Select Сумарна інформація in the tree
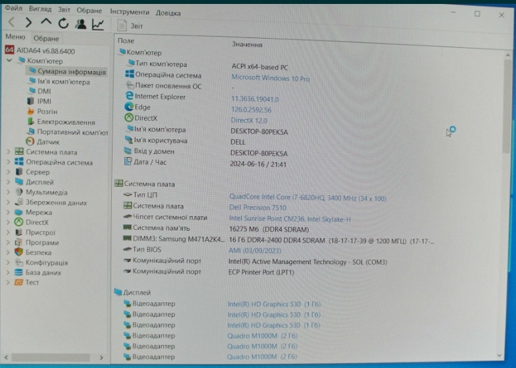The width and height of the screenshot is (516, 368). [x=67, y=71]
